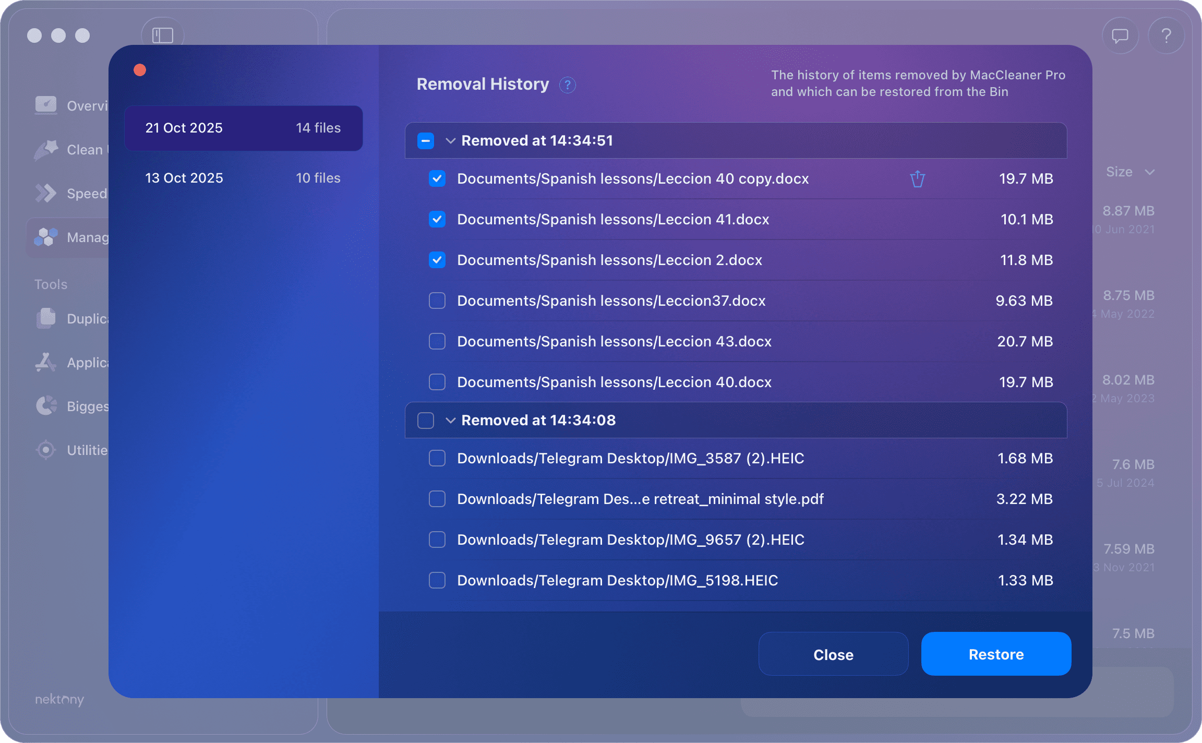The height and width of the screenshot is (743, 1202).
Task: Open the Duplicates tool icon
Action: [x=46, y=318]
